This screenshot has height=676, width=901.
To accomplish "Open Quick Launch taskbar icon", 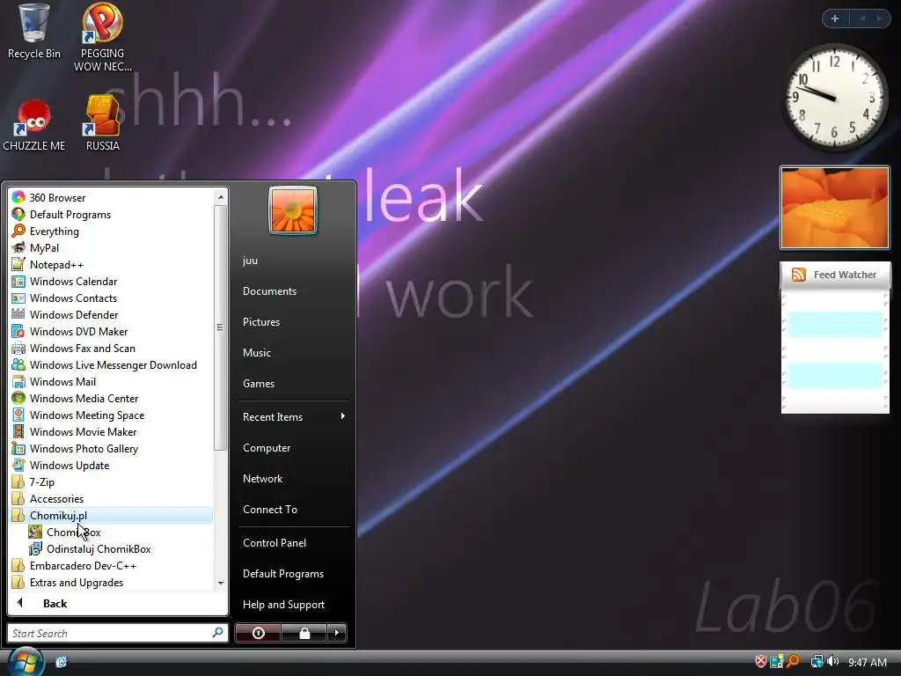I will click(x=62, y=662).
